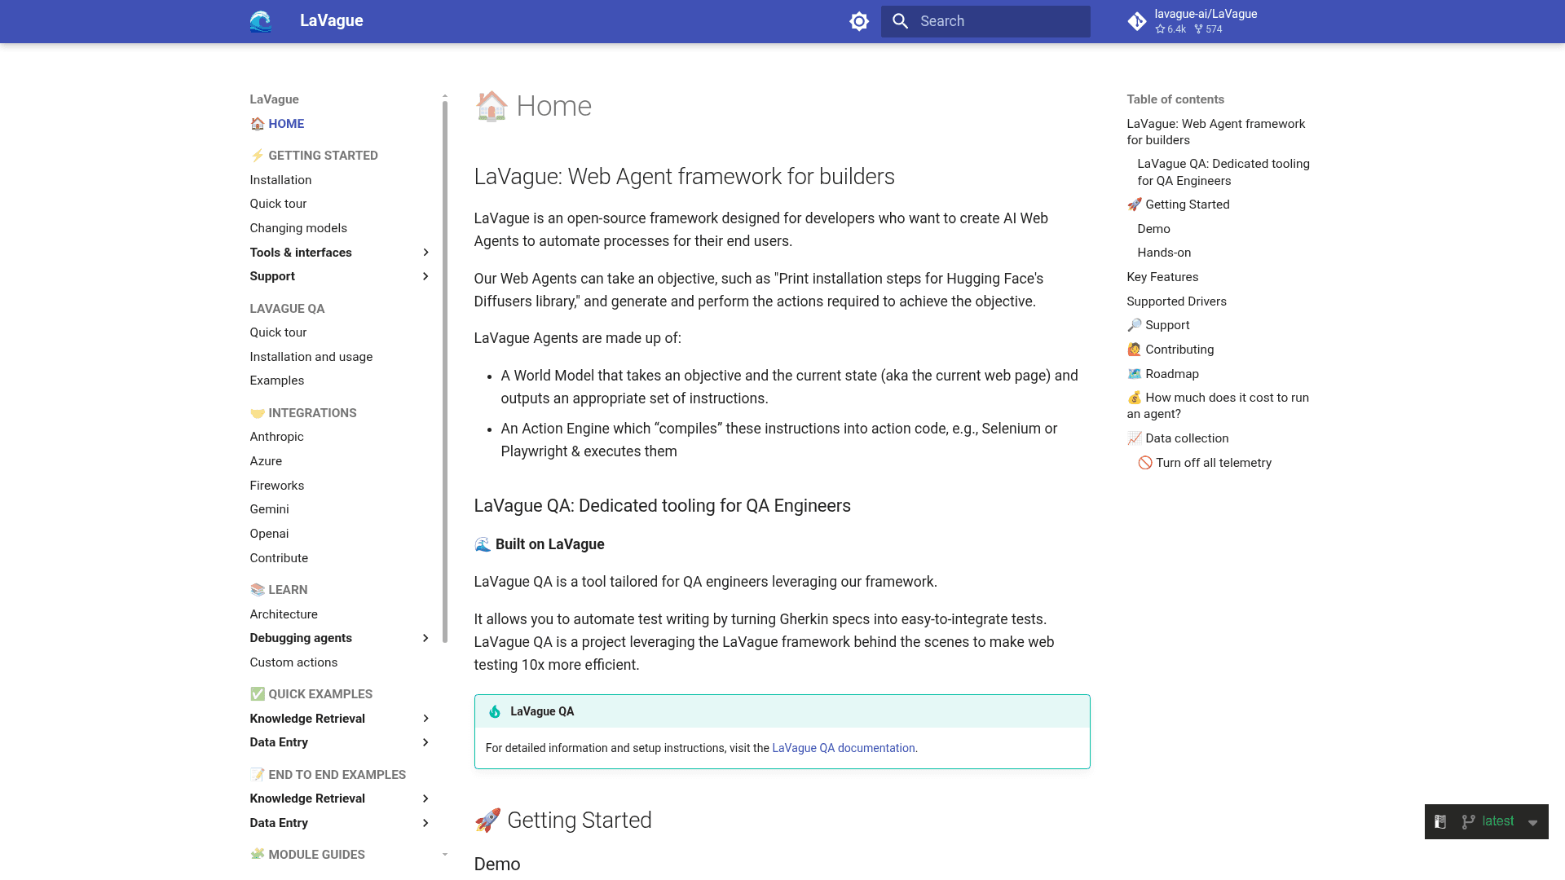Jump to Roadmap in table of contents
The image size is (1565, 880).
click(x=1163, y=374)
